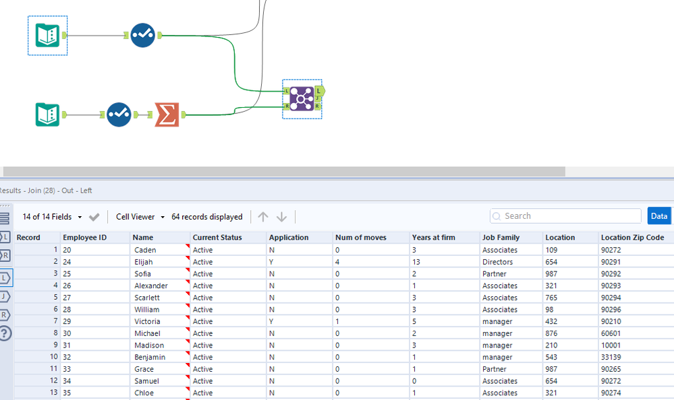The height and width of the screenshot is (400, 674).
Task: Focus the results Search field
Action: 565,216
